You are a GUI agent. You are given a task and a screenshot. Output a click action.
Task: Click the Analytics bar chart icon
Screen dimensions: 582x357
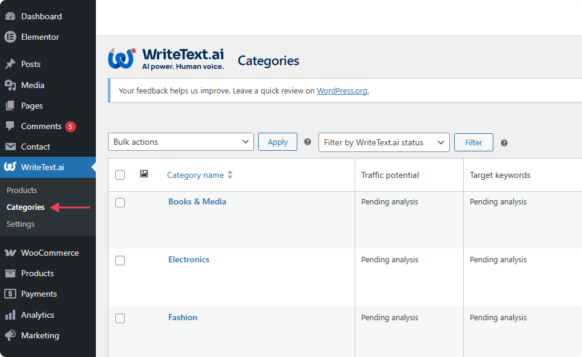[x=10, y=315]
